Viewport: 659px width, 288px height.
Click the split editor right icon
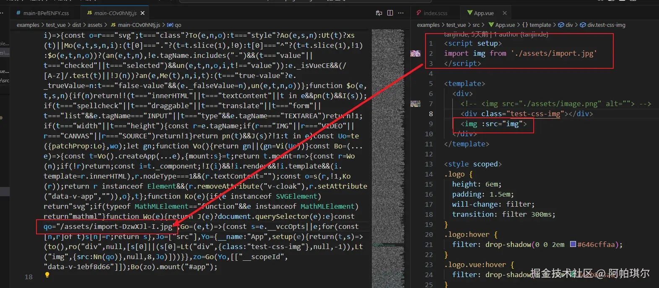point(390,13)
